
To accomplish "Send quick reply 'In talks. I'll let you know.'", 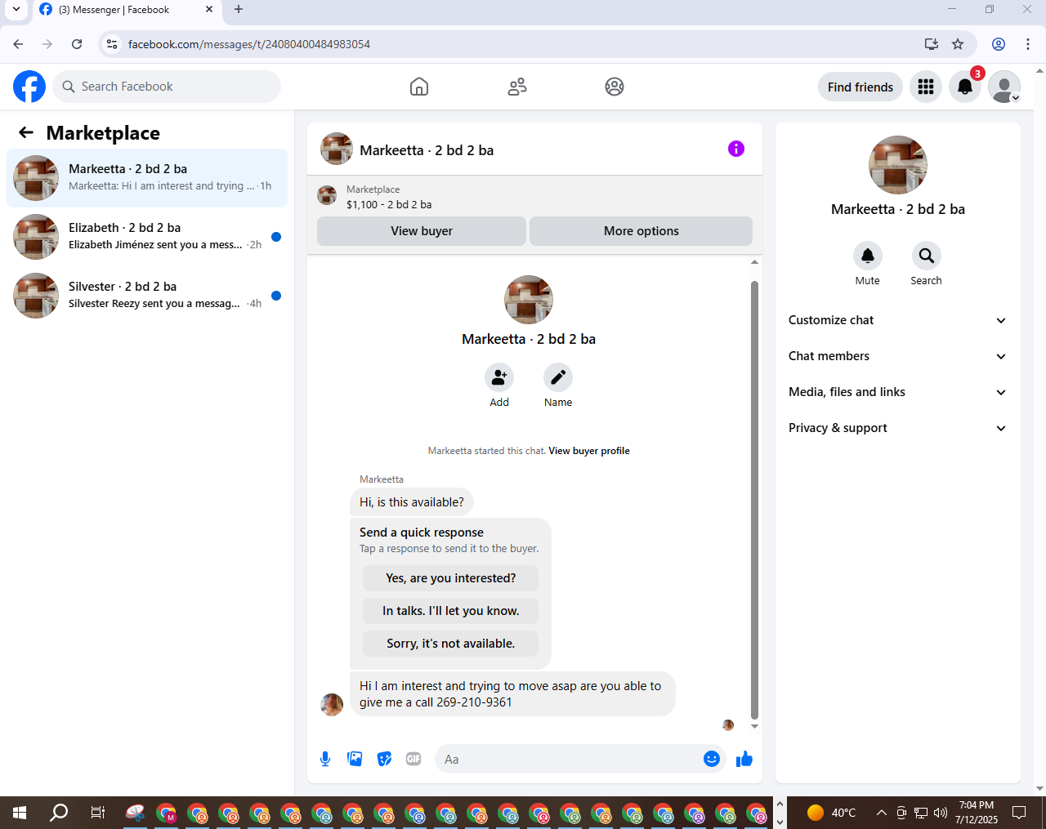I will 451,611.
